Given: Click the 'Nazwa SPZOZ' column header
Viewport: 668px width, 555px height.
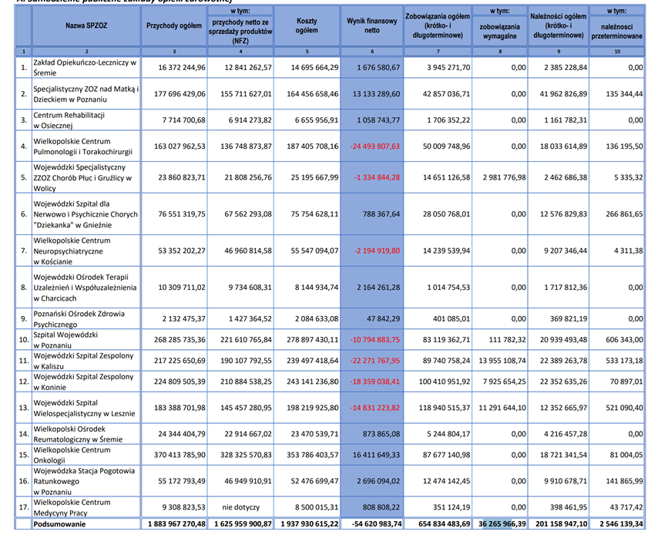Looking at the screenshot, I should click(x=86, y=25).
